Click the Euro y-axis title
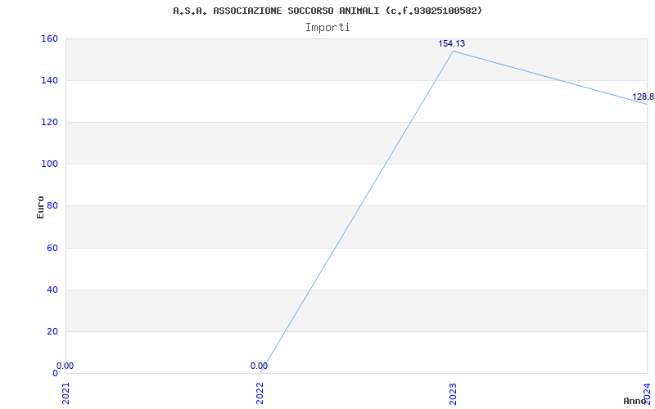655x409 pixels. (x=40, y=207)
